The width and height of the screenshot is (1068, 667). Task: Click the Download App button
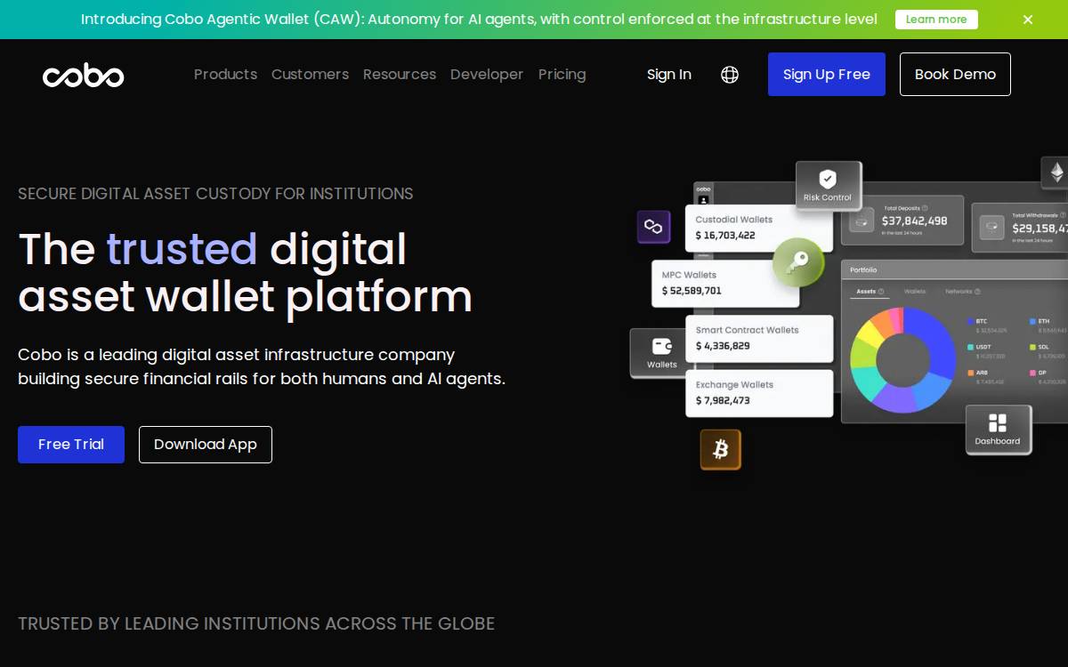pyautogui.click(x=206, y=445)
